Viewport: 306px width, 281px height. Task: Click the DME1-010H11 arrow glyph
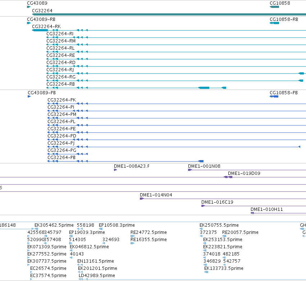[x=252, y=213]
